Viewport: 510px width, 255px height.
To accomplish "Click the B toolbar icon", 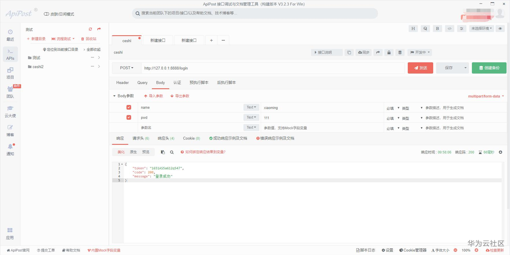I will tap(437, 29).
